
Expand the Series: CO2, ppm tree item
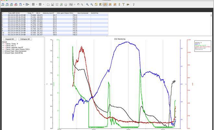(x=3, y=50)
